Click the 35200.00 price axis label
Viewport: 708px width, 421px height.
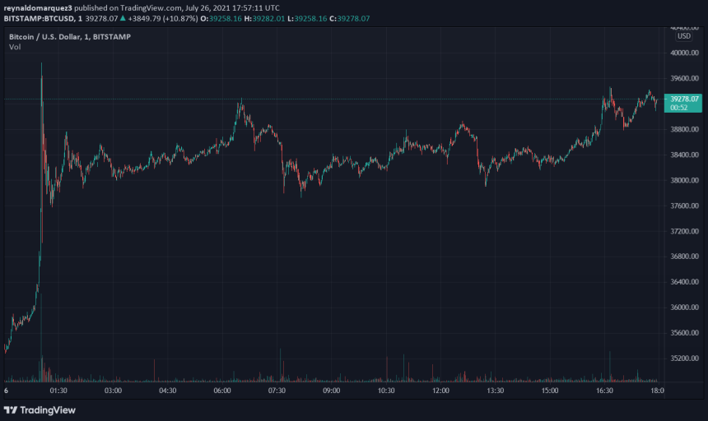684,359
